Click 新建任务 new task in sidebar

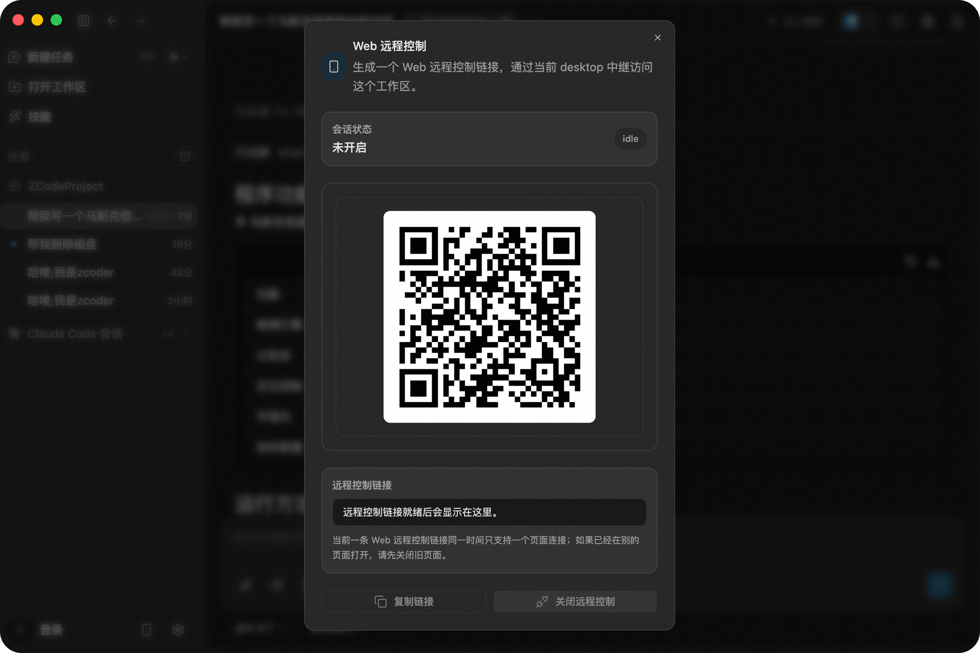[50, 57]
